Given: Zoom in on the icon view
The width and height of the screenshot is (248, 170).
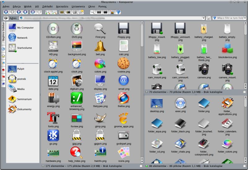Looking at the screenshot, I should click(48, 12).
